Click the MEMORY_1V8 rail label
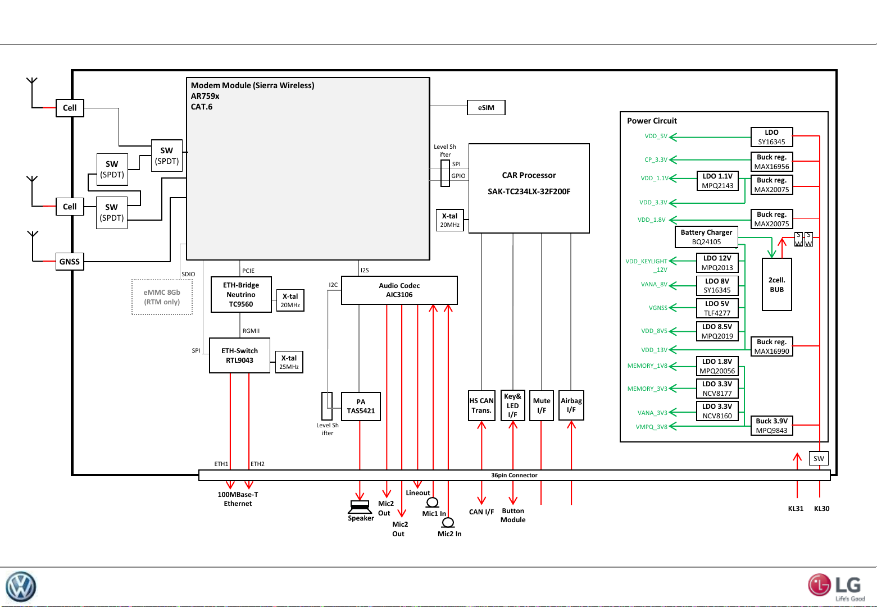 coord(647,366)
